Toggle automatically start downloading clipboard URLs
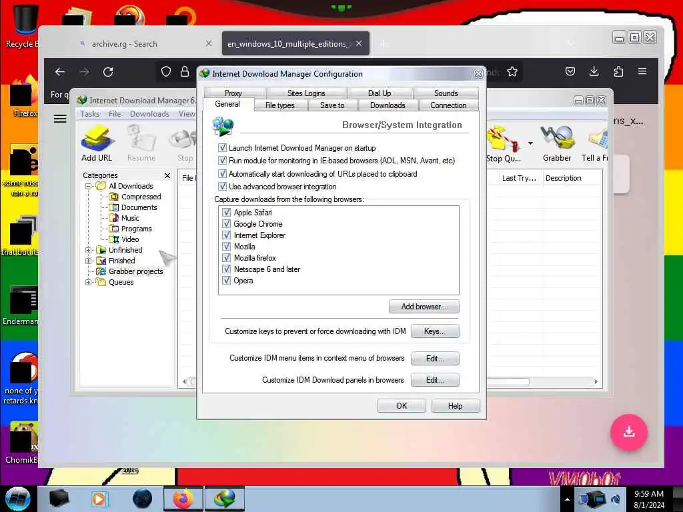Viewport: 683px width, 512px height. pyautogui.click(x=223, y=174)
